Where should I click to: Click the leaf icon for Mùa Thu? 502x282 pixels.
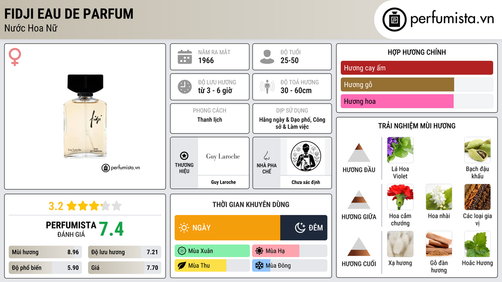[x=182, y=266]
